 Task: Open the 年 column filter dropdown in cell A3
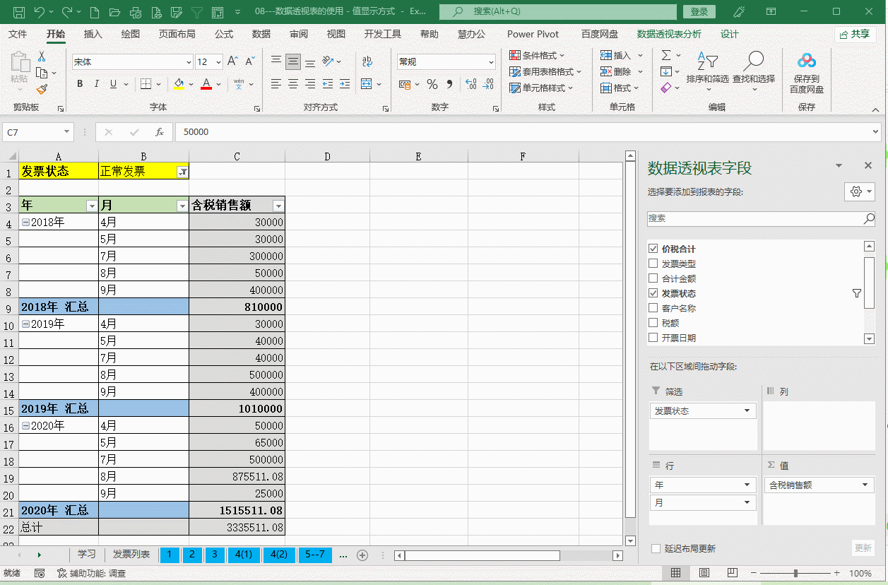(x=91, y=206)
